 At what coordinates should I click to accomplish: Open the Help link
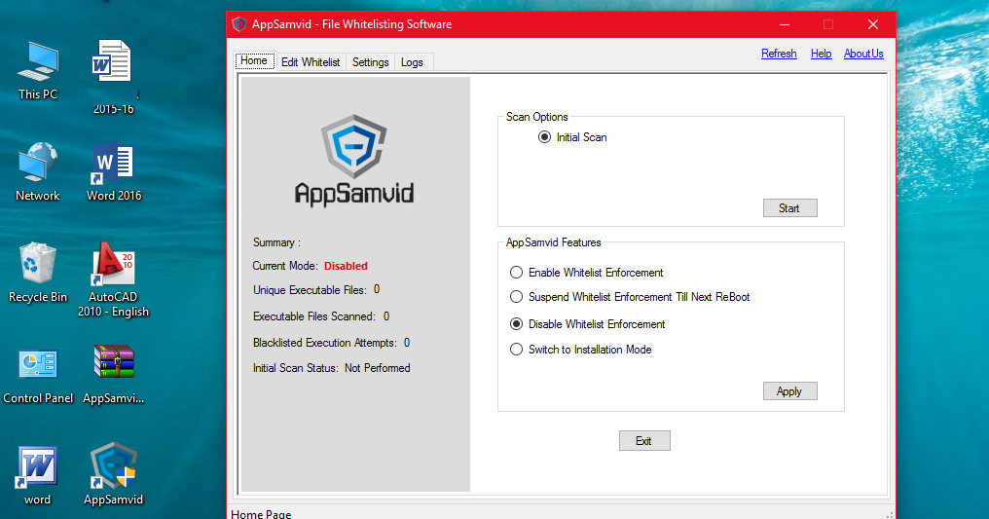pos(821,54)
